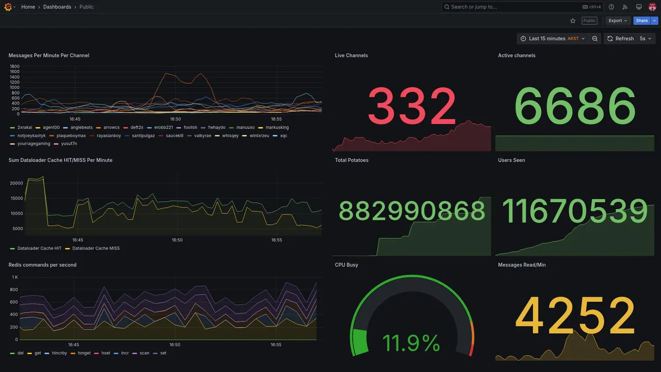The height and width of the screenshot is (372, 661).
Task: Star this dashboard as favorite
Action: click(573, 21)
